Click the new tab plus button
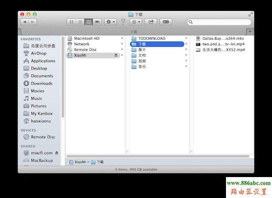The height and width of the screenshot is (198, 272). click(250, 31)
